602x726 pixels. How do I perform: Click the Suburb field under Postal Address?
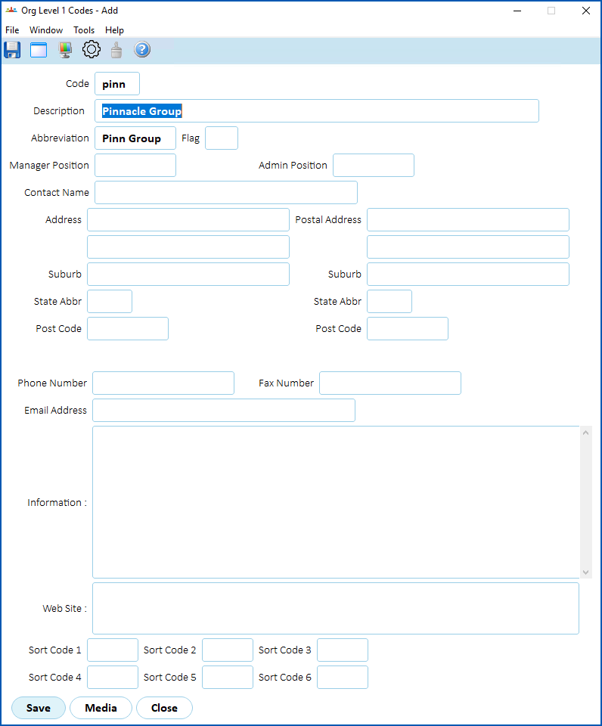point(468,274)
